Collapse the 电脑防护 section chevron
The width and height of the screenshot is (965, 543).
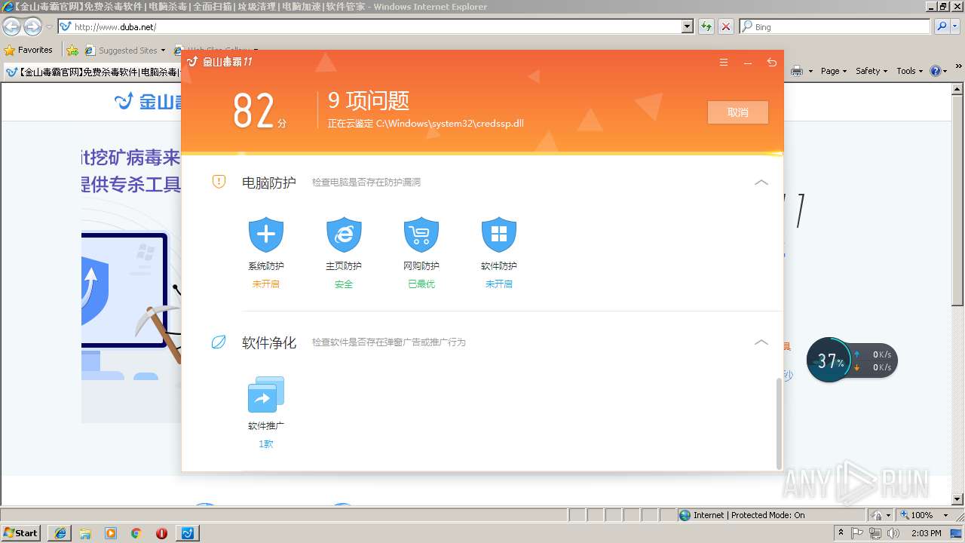(x=761, y=183)
